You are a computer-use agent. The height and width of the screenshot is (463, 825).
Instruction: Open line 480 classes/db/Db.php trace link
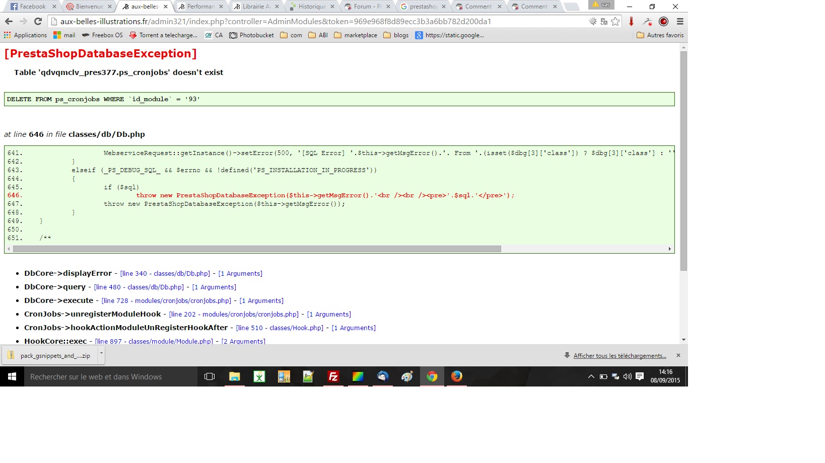[139, 287]
